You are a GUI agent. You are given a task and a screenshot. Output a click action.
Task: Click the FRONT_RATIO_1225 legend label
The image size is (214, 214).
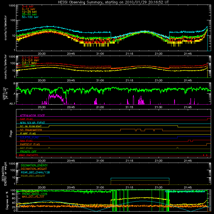coord(35,194)
